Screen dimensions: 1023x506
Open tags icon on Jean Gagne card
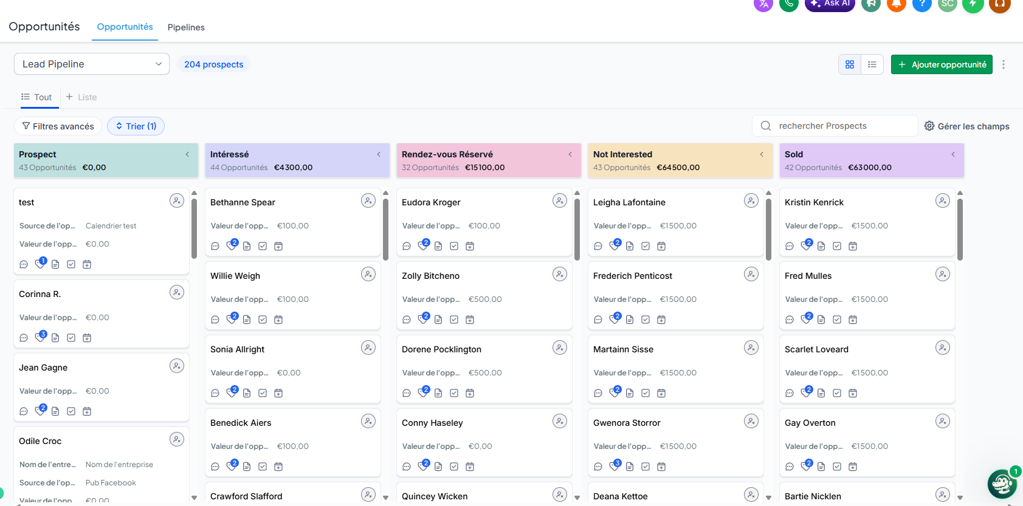pyautogui.click(x=40, y=410)
